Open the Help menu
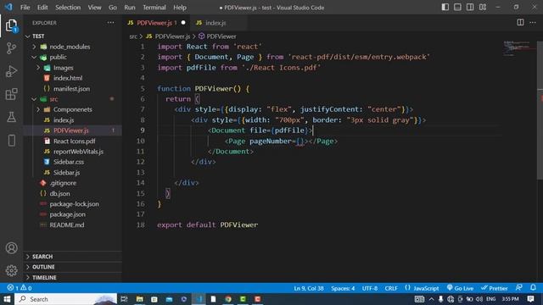543x305 pixels. 180,8
